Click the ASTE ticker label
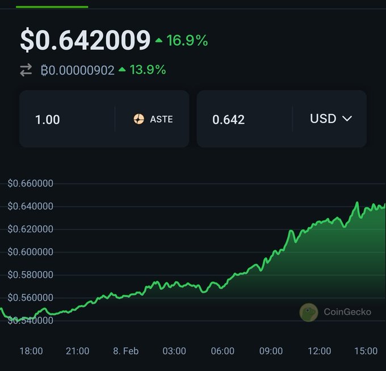The height and width of the screenshot is (371, 386). (161, 119)
